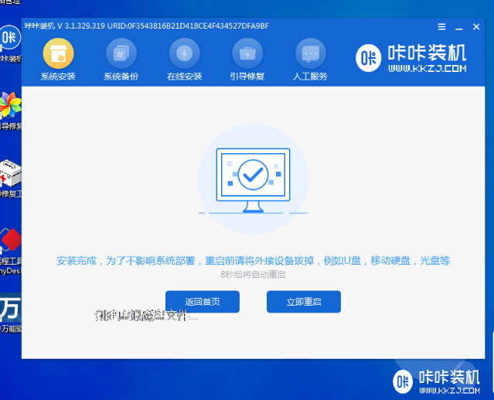This screenshot has height=400, width=494.
Task: Close the 咔咔装机 window
Action: 476,27
